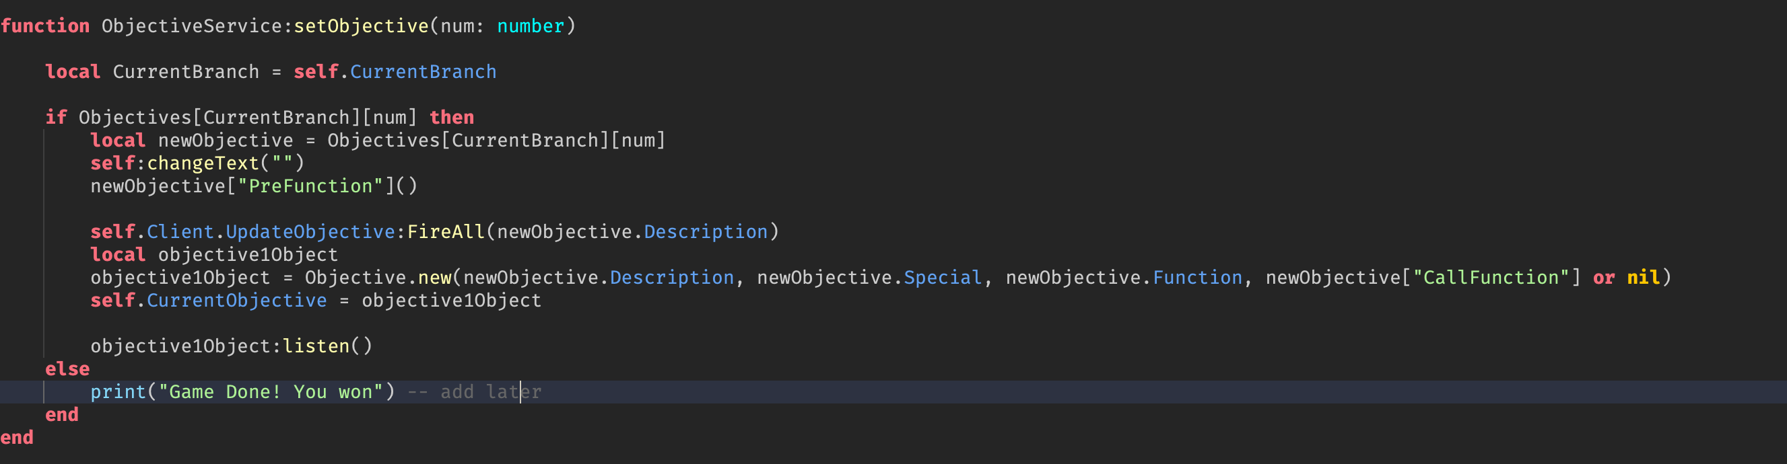Click the final end keyword of function
1787x464 pixels.
pyautogui.click(x=17, y=438)
